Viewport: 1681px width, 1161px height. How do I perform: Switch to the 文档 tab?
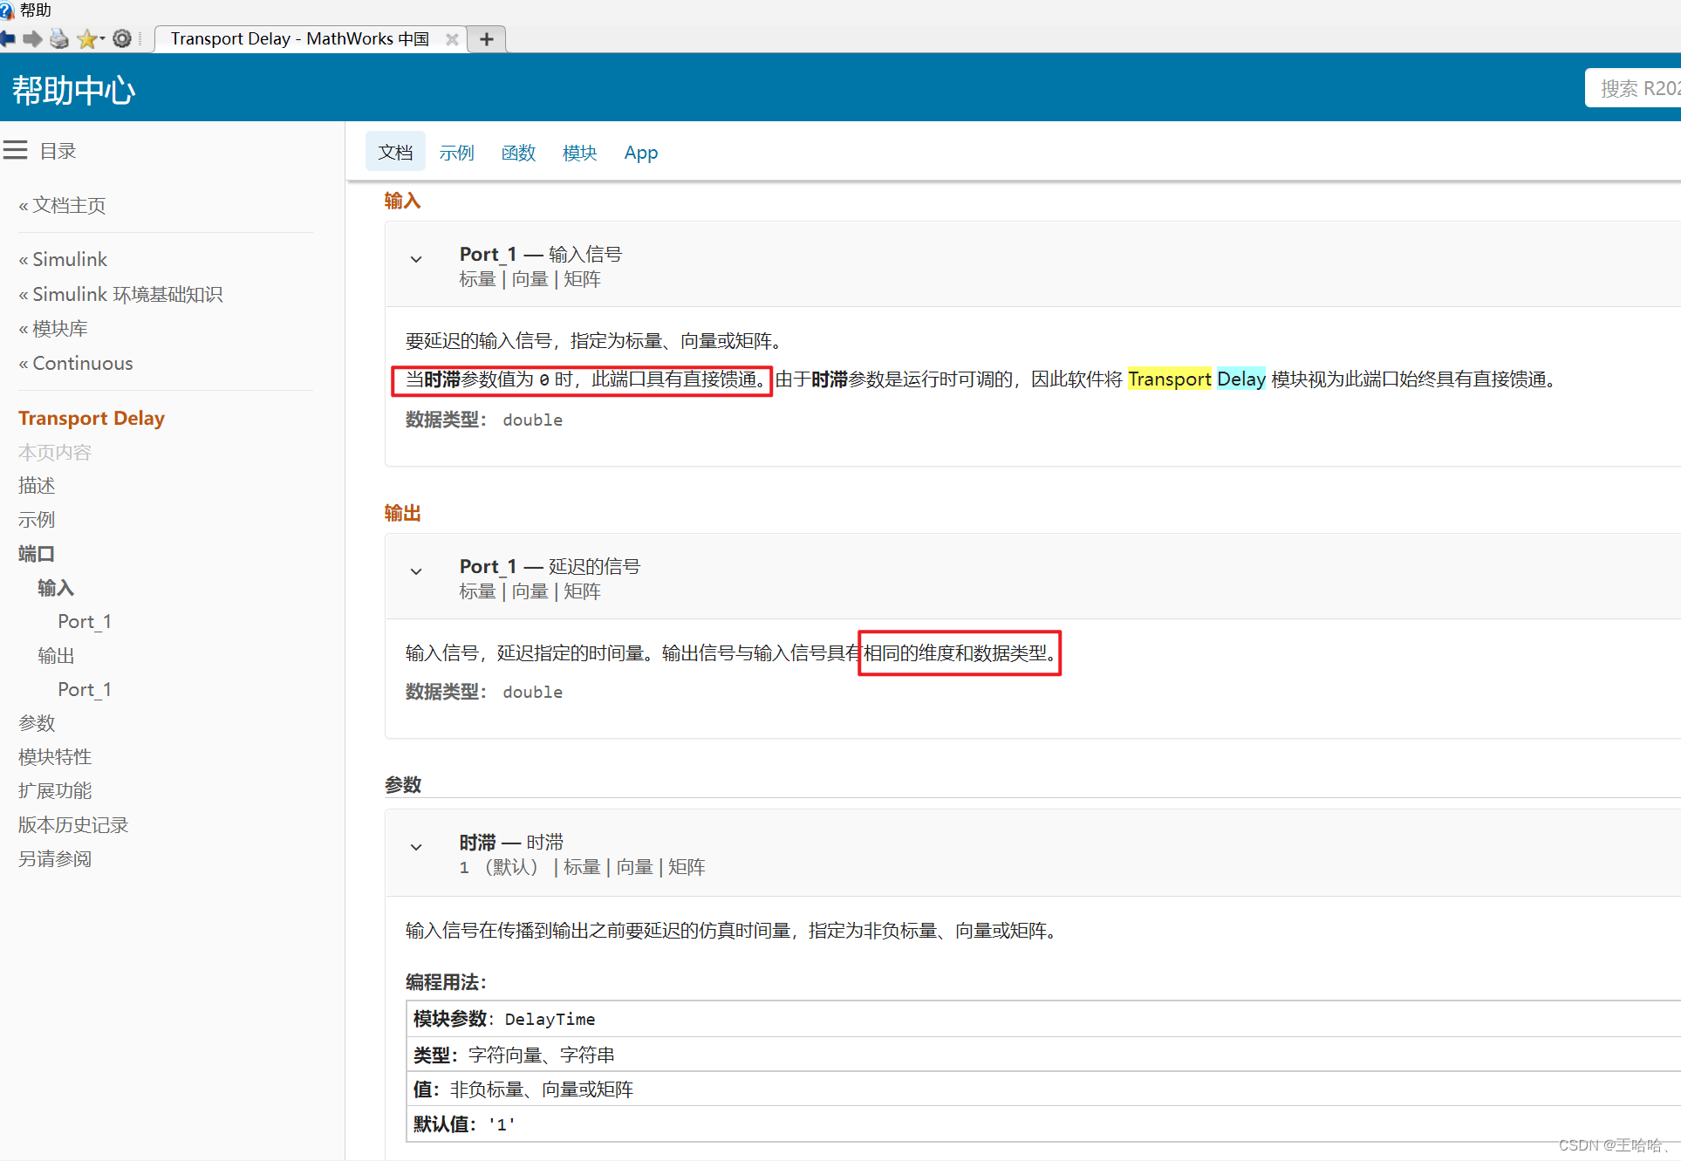[x=395, y=153]
